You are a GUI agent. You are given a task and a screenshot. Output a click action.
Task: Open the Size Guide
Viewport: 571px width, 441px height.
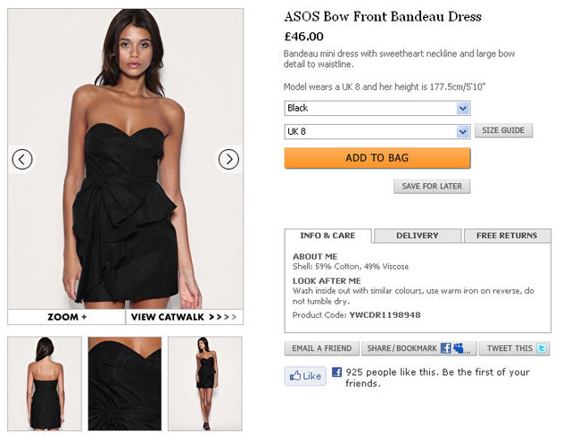503,130
